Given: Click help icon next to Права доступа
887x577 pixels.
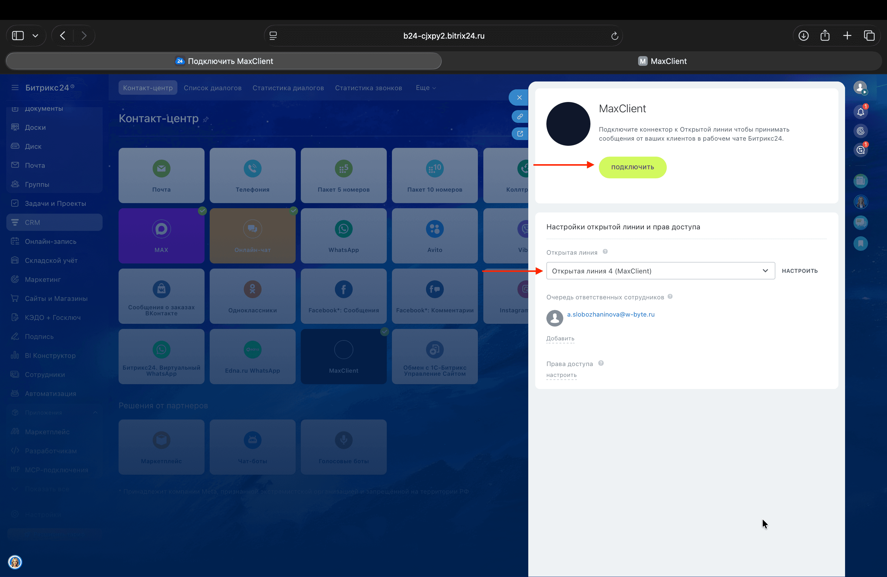Looking at the screenshot, I should pos(601,363).
